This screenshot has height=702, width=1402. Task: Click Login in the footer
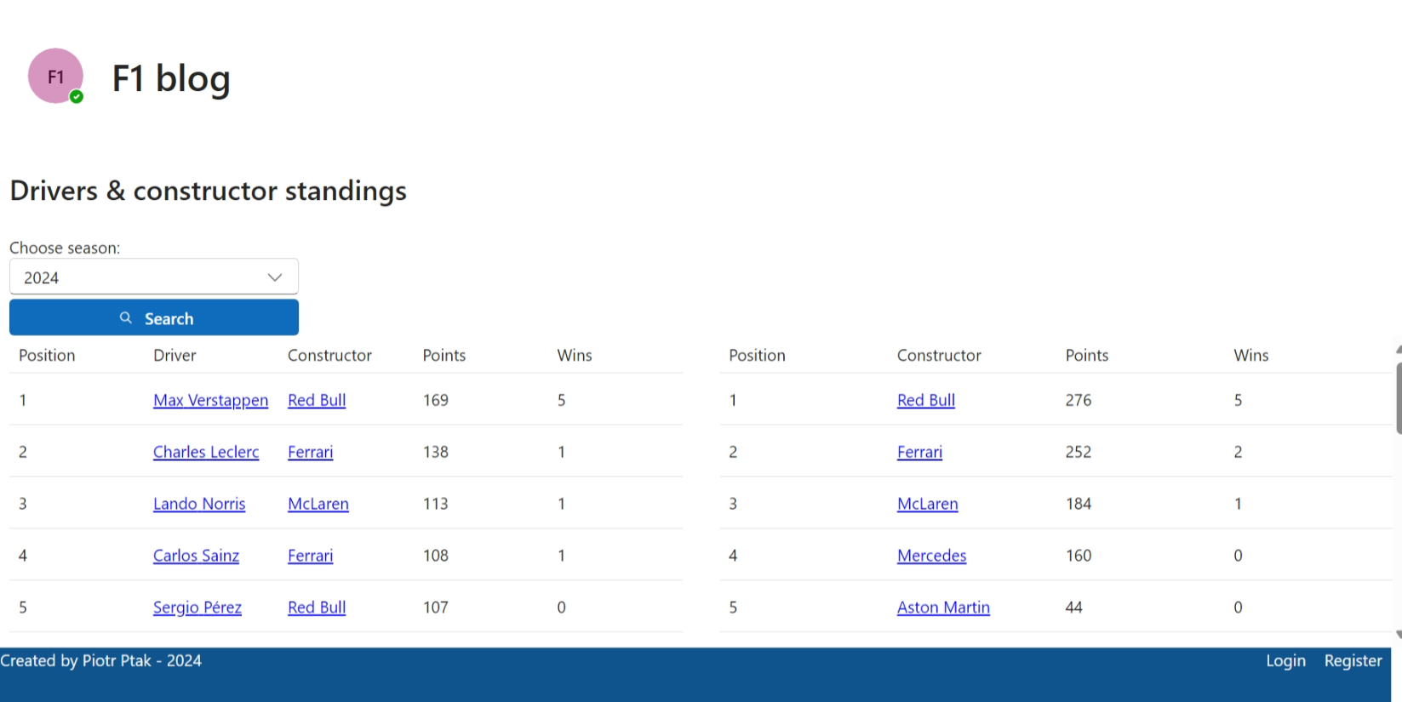click(1285, 660)
